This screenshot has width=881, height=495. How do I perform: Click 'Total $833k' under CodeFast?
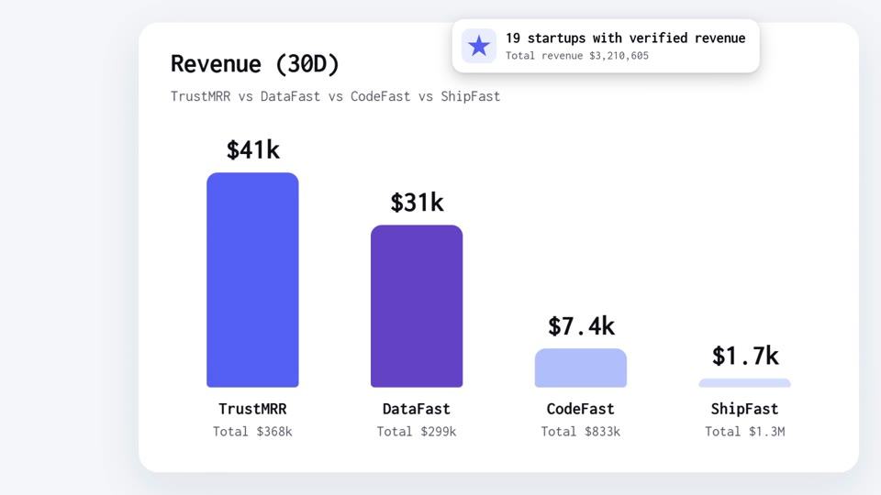[x=580, y=432]
